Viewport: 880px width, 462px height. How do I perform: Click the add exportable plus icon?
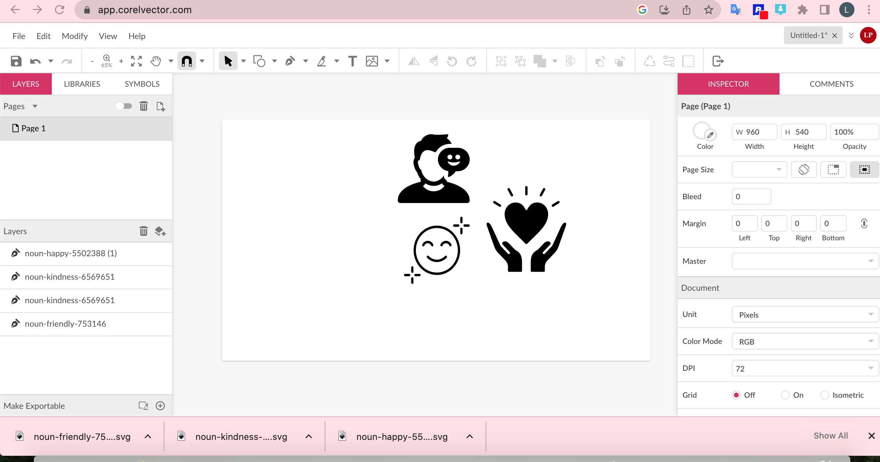tap(160, 406)
